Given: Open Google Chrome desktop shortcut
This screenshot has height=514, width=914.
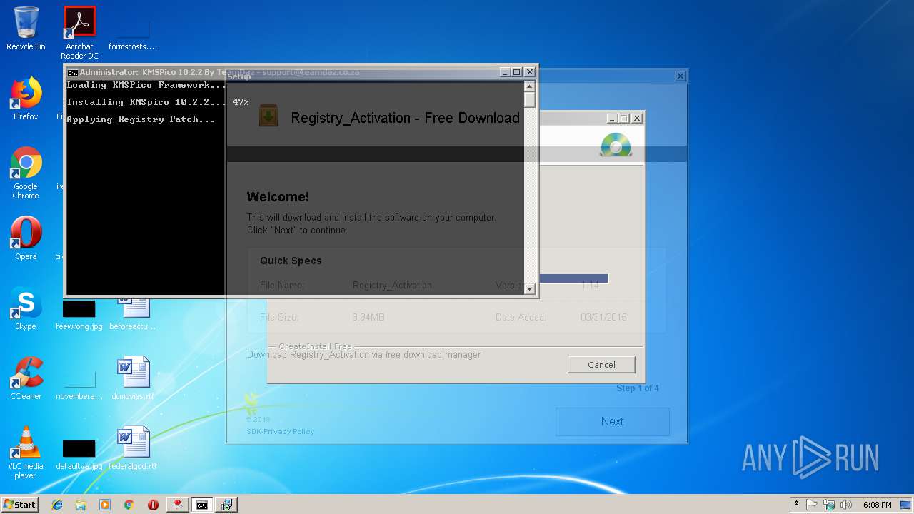Looking at the screenshot, I should [x=26, y=173].
